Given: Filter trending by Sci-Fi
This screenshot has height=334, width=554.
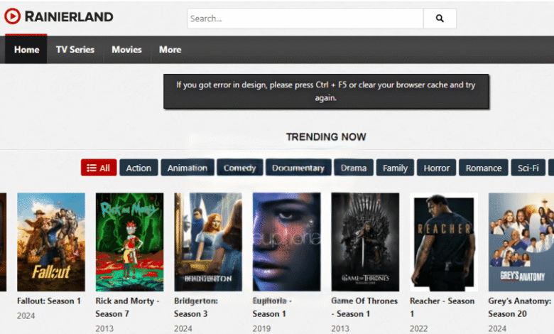Looking at the screenshot, I should (528, 168).
